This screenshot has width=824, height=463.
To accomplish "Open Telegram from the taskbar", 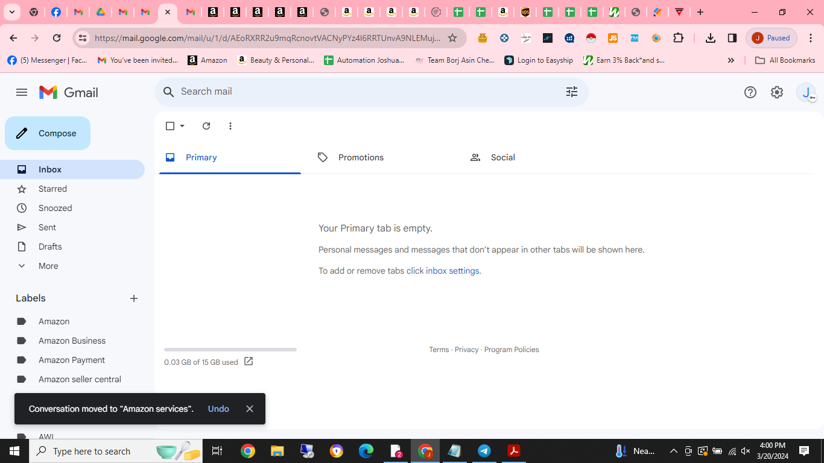I will [x=484, y=451].
